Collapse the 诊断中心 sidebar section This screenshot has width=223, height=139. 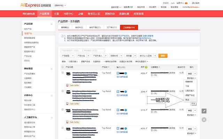pyautogui.click(x=52, y=96)
